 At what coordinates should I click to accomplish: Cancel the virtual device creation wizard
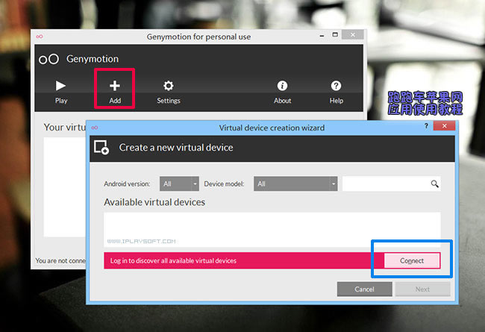point(364,289)
